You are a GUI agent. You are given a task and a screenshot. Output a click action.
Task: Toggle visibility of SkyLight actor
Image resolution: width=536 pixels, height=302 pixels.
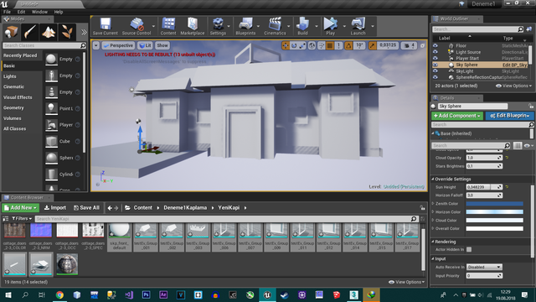(x=435, y=71)
